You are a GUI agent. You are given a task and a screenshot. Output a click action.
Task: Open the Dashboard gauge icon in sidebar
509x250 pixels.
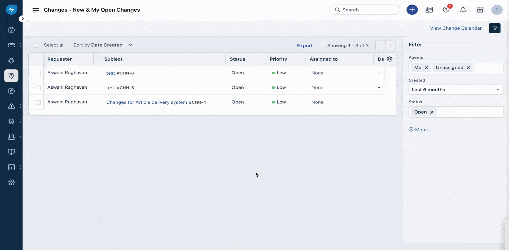[11, 30]
